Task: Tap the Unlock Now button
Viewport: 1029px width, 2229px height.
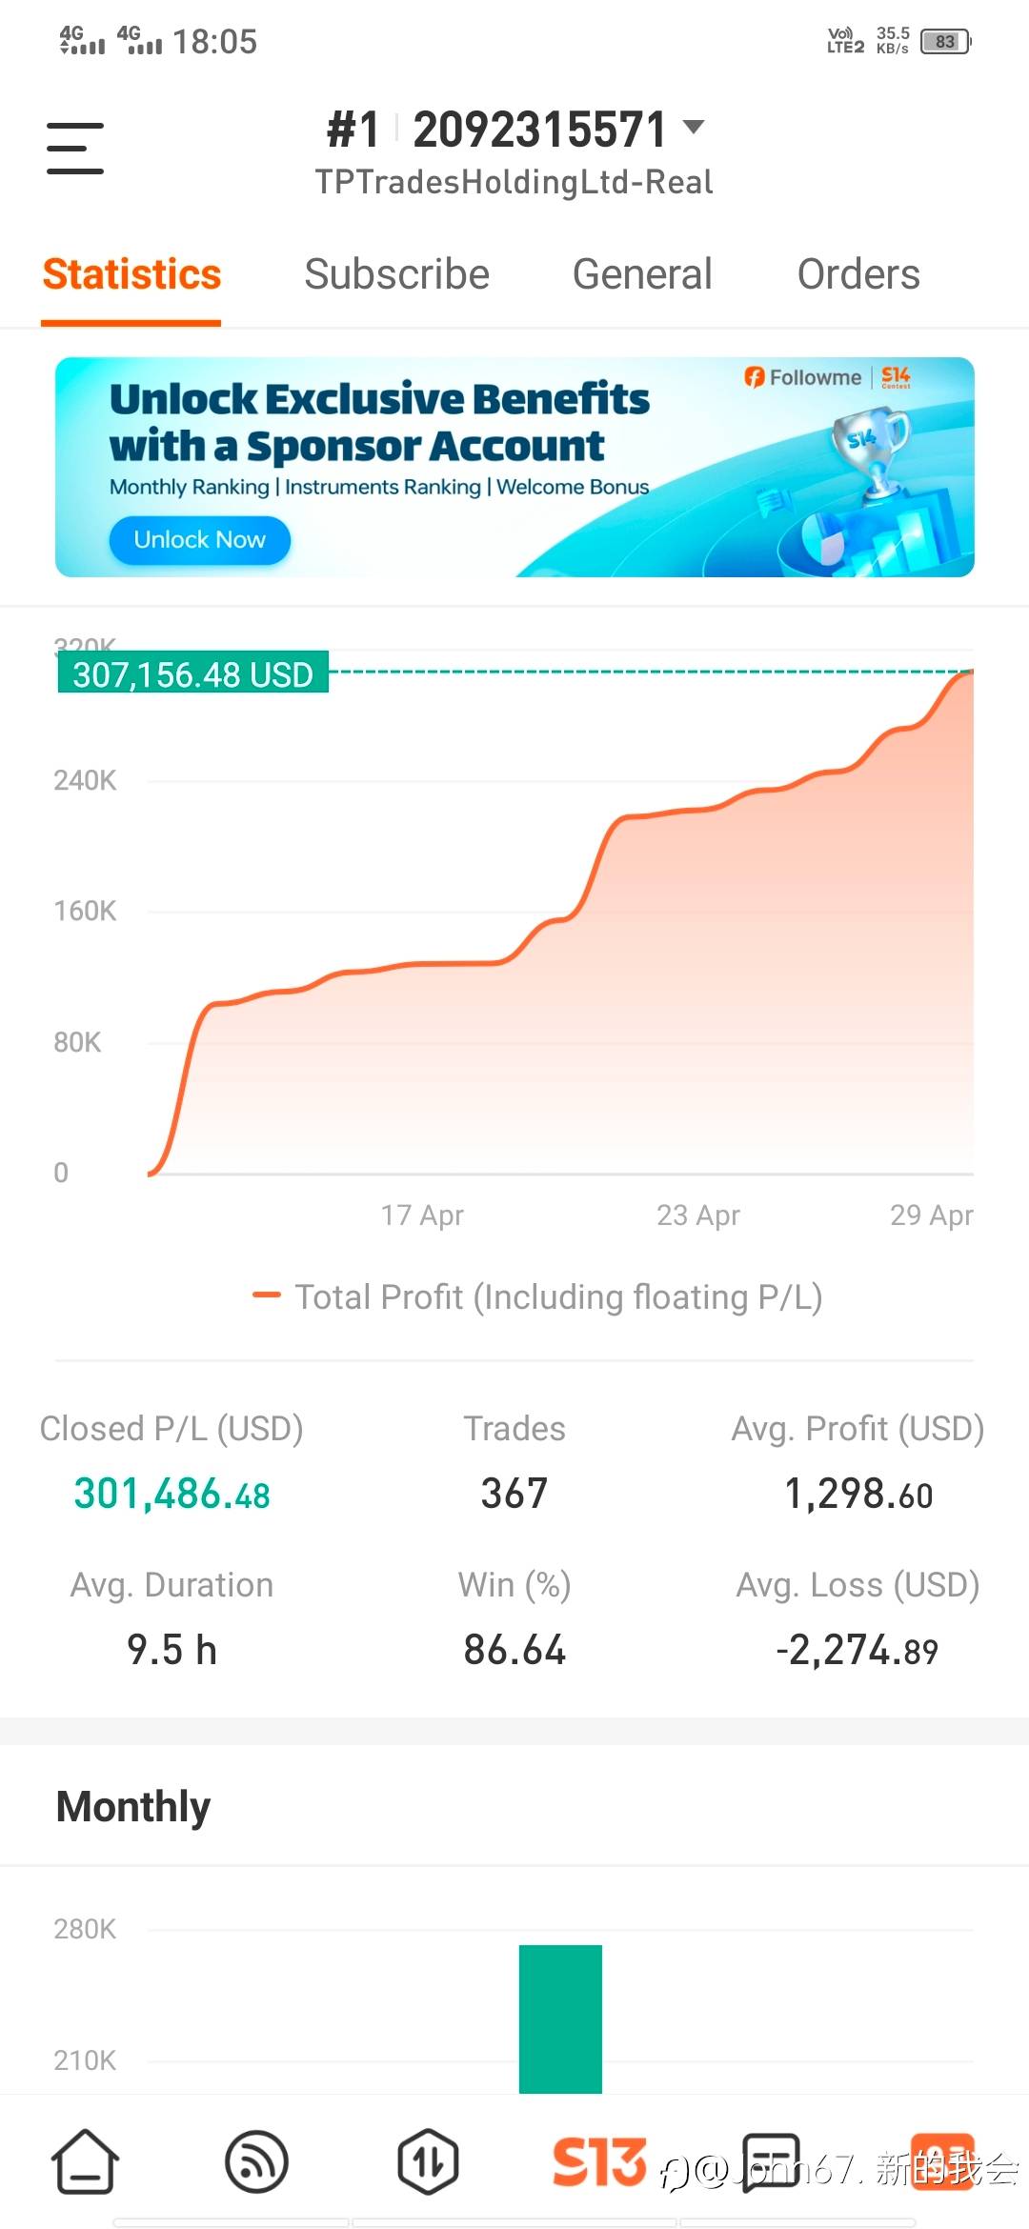Action: (199, 540)
